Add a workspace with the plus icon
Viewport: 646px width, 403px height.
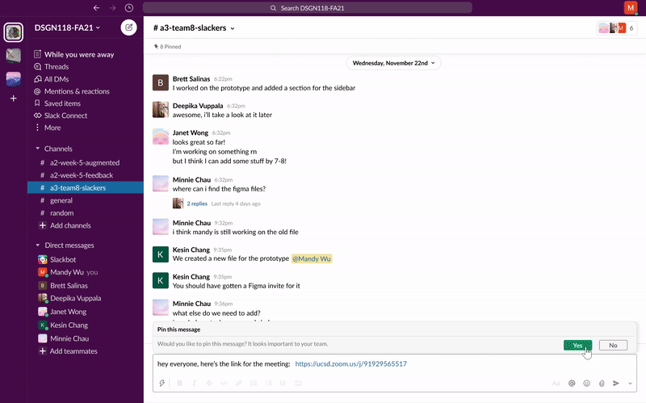[x=14, y=99]
